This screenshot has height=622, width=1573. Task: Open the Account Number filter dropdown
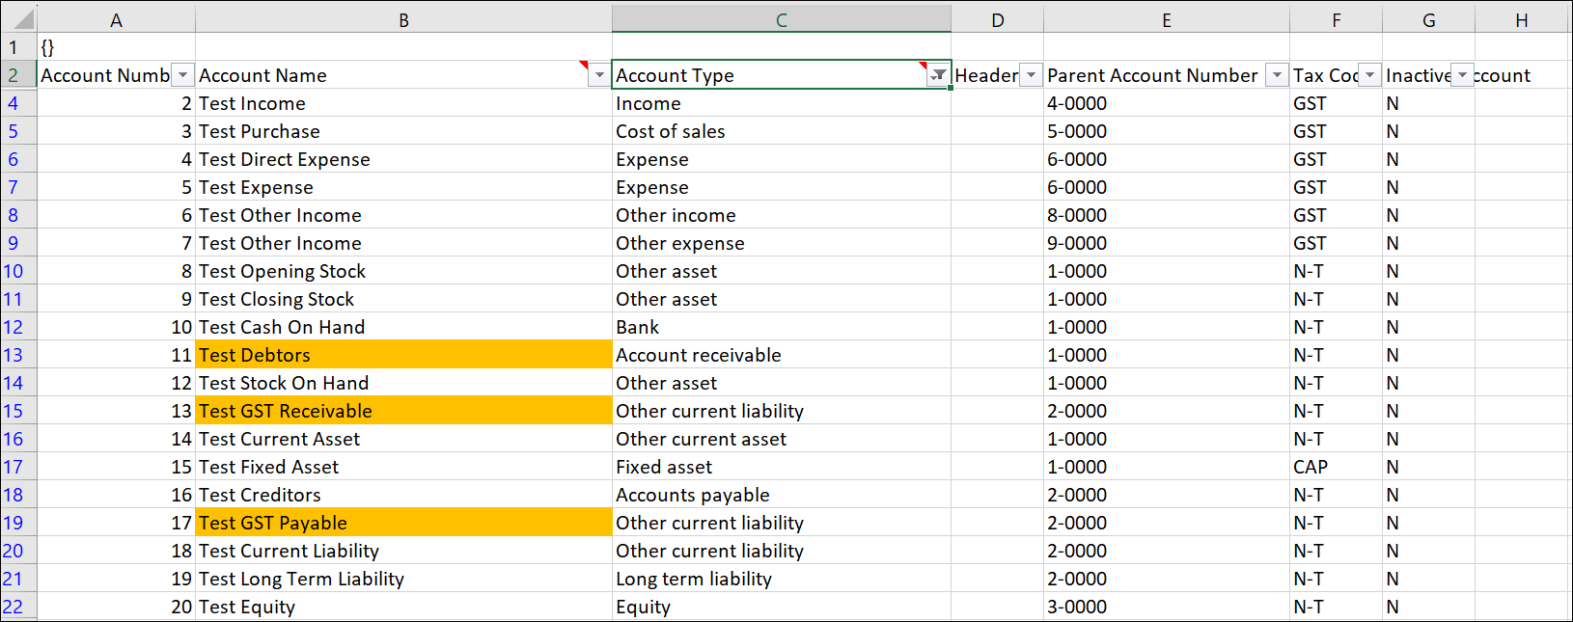pyautogui.click(x=182, y=75)
